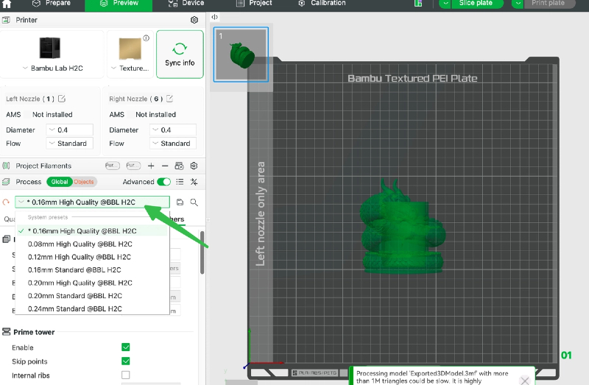Choose checked 0.16mm High Quality @BBL H2C

[x=93, y=230]
